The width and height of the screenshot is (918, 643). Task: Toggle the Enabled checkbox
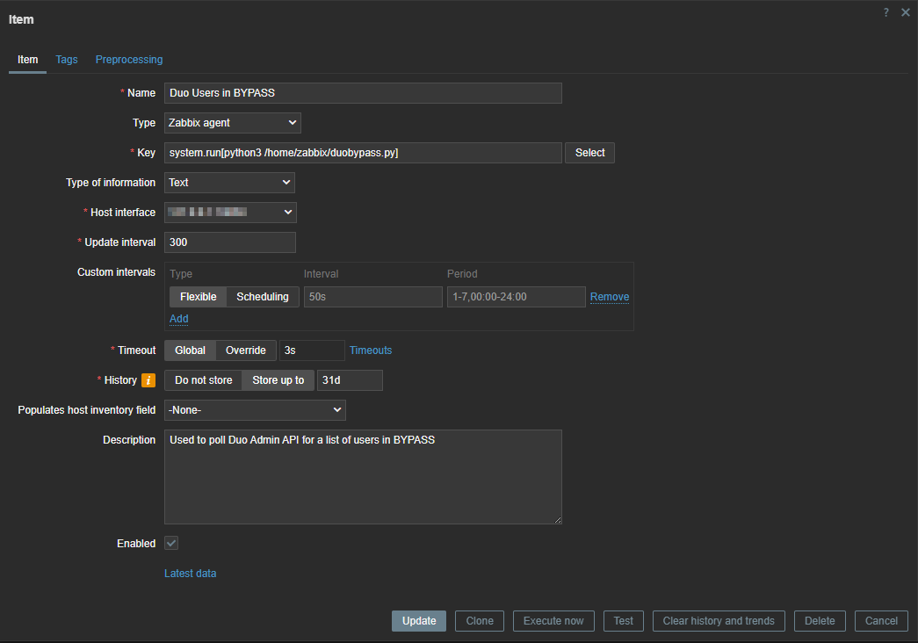point(172,544)
